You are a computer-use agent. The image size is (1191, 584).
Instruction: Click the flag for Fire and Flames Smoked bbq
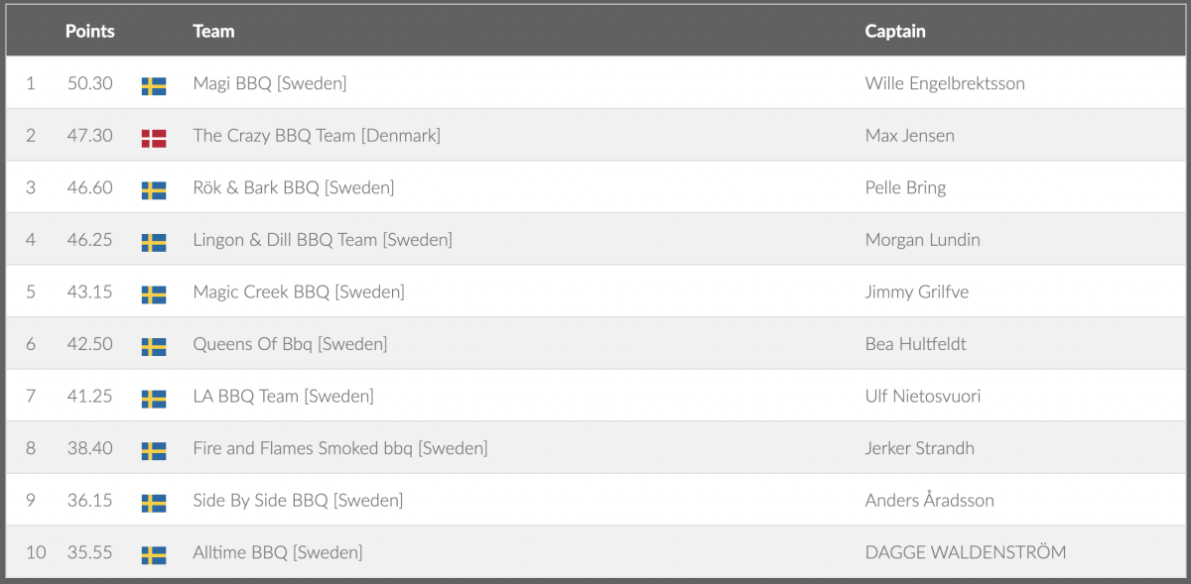tap(154, 451)
